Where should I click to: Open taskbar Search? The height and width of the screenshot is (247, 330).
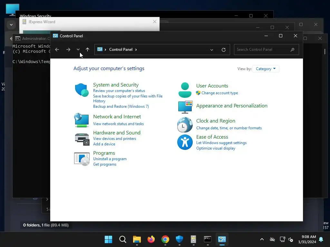coord(123,239)
